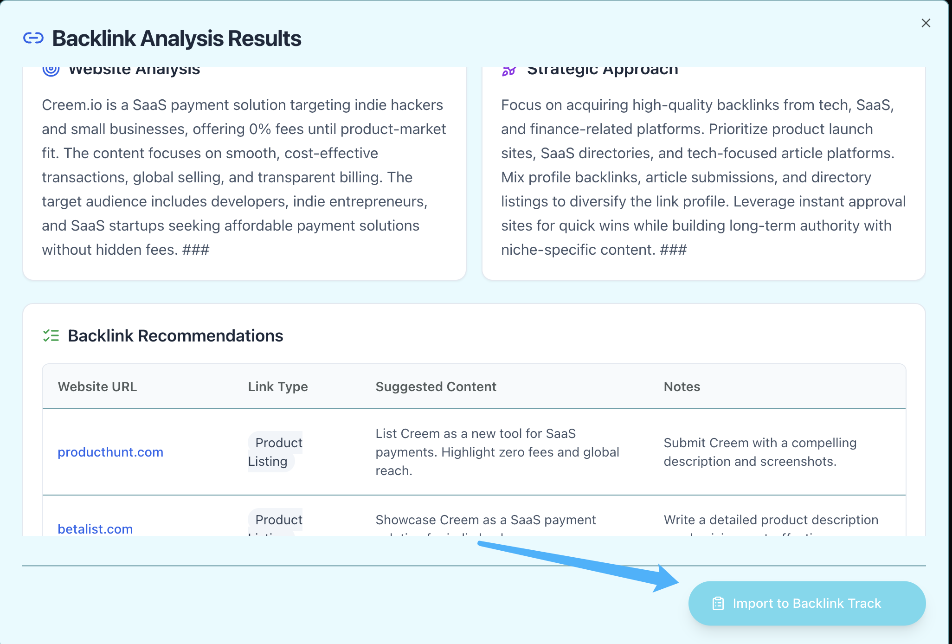Open the producthunt.com link
This screenshot has width=952, height=644.
(110, 452)
